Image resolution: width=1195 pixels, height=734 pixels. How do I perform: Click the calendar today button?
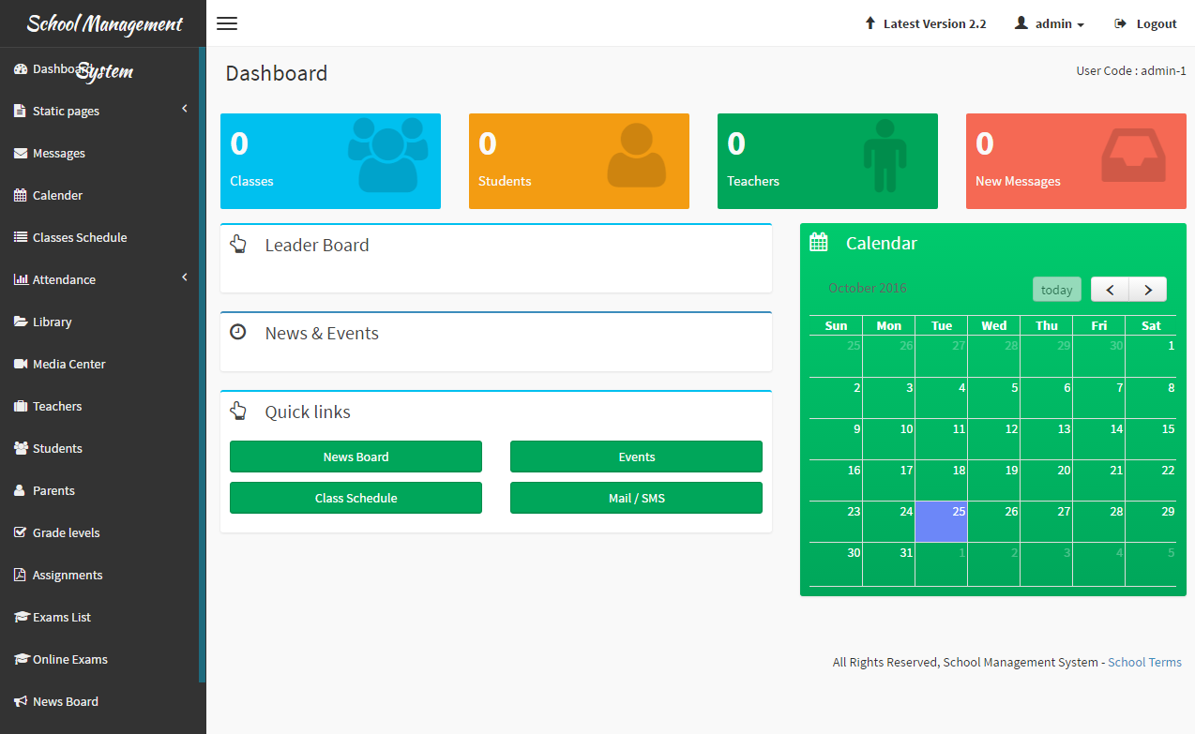(x=1057, y=290)
